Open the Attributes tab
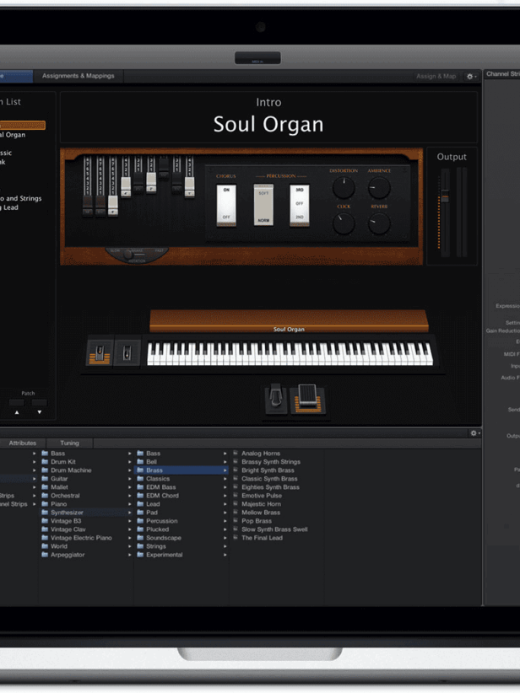The image size is (520, 693). pyautogui.click(x=23, y=443)
